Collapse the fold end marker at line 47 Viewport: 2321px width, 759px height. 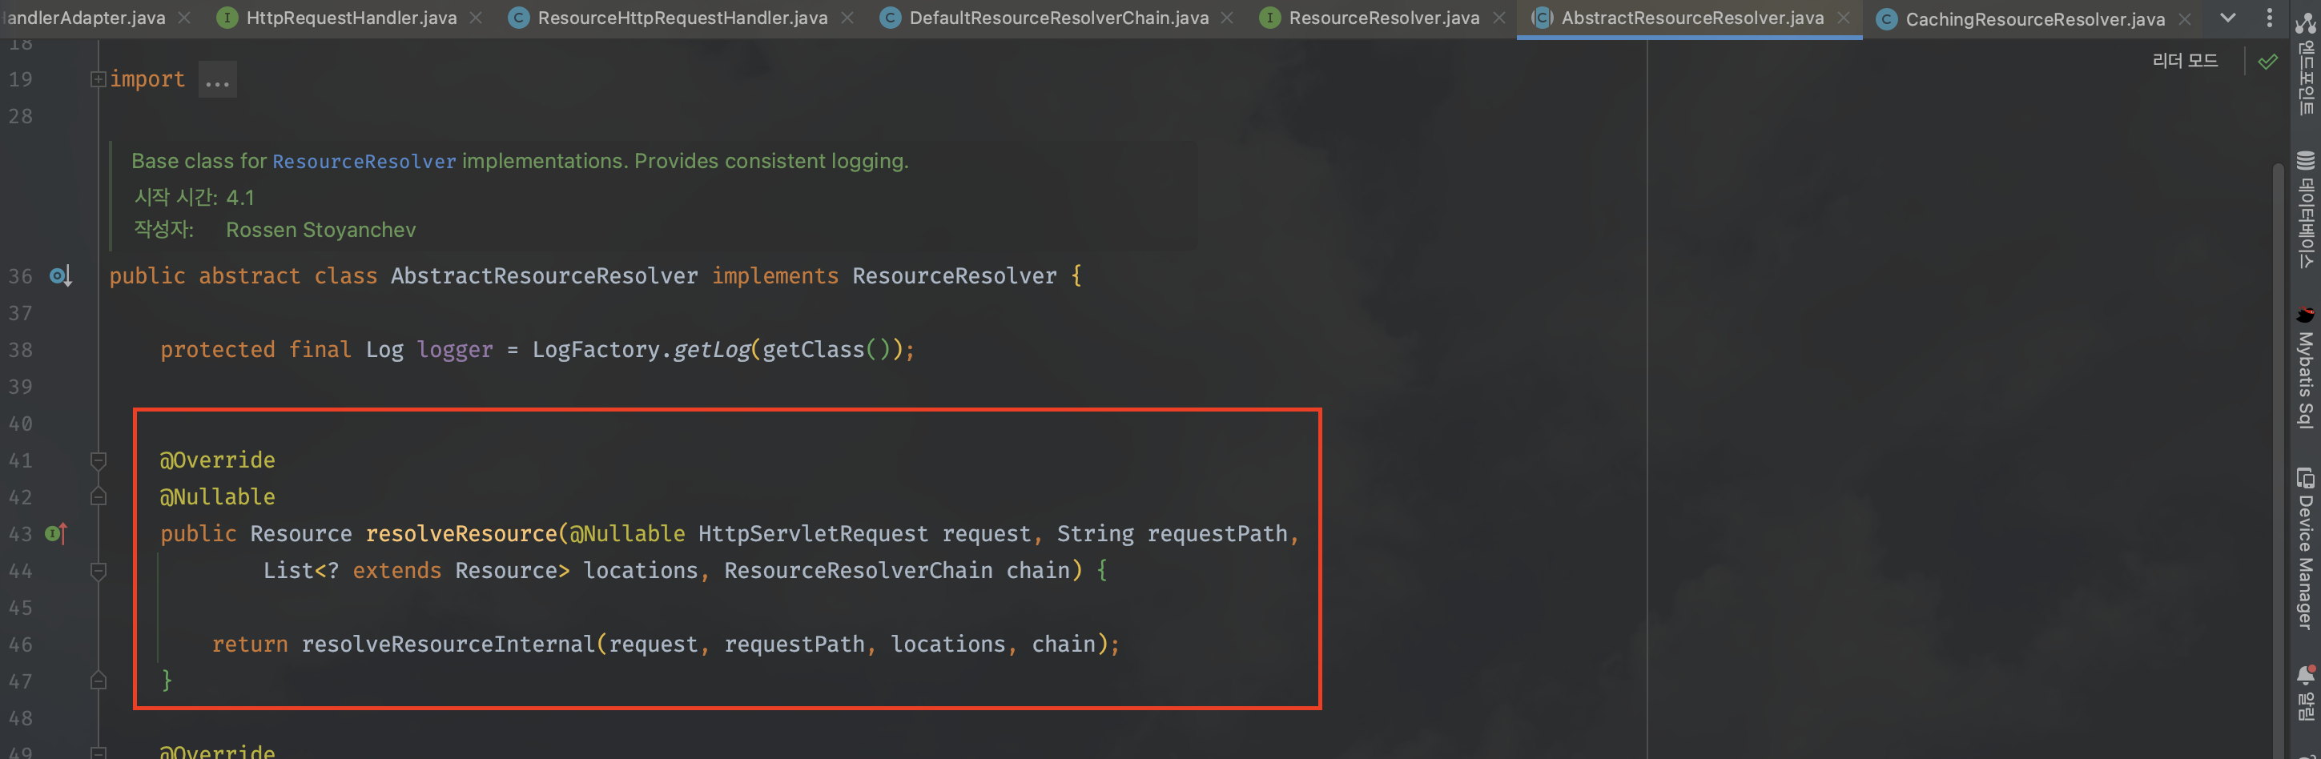click(99, 681)
